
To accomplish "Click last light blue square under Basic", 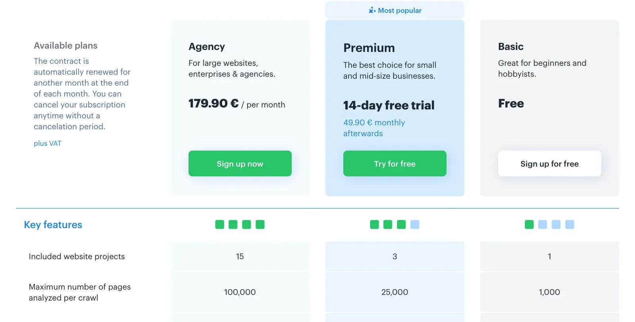I will tap(570, 224).
